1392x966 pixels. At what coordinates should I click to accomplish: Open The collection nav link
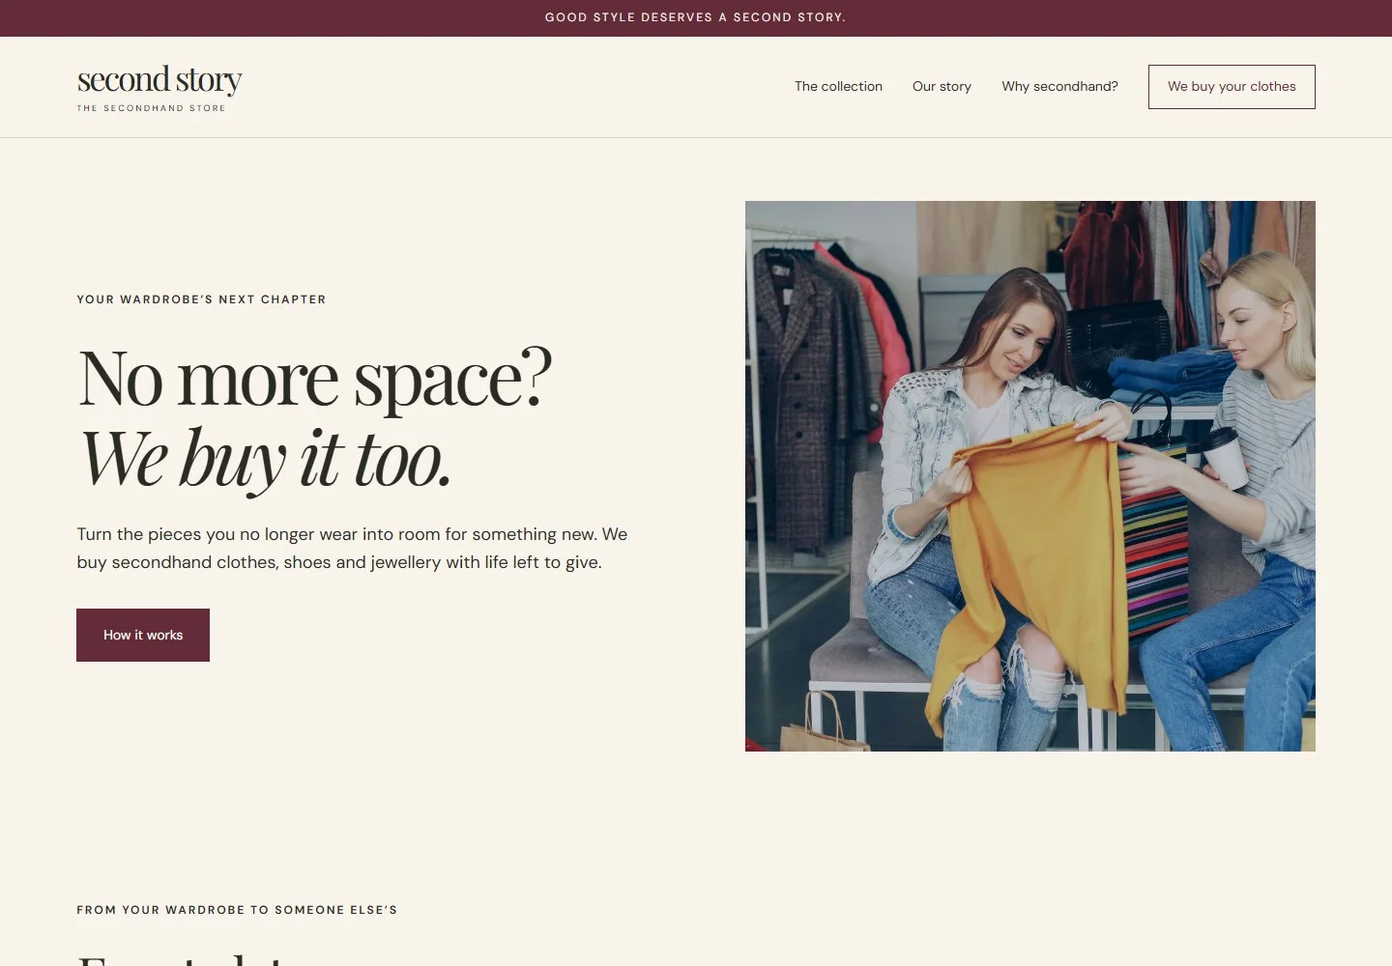[838, 87]
